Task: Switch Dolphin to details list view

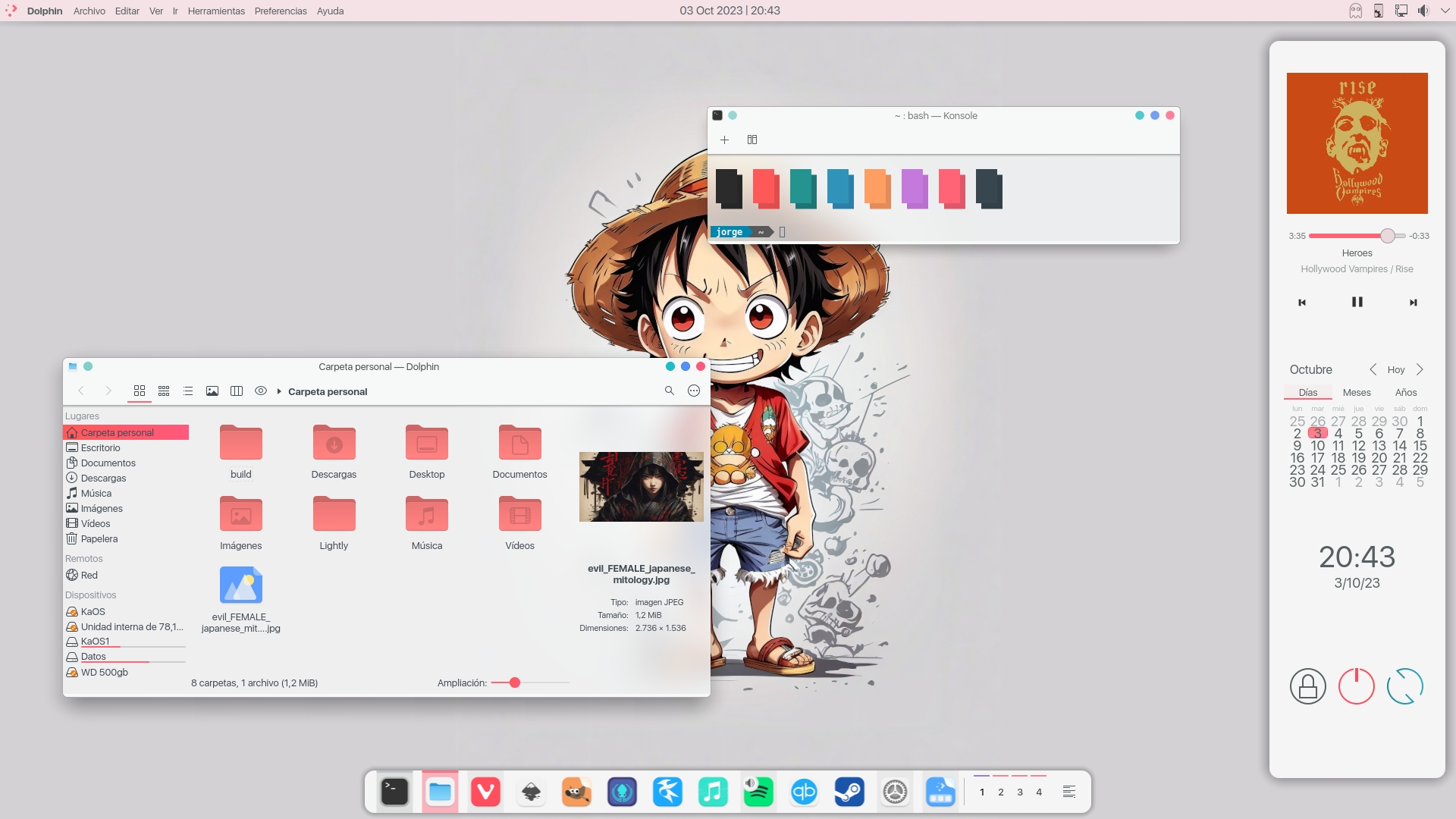Action: 188,391
